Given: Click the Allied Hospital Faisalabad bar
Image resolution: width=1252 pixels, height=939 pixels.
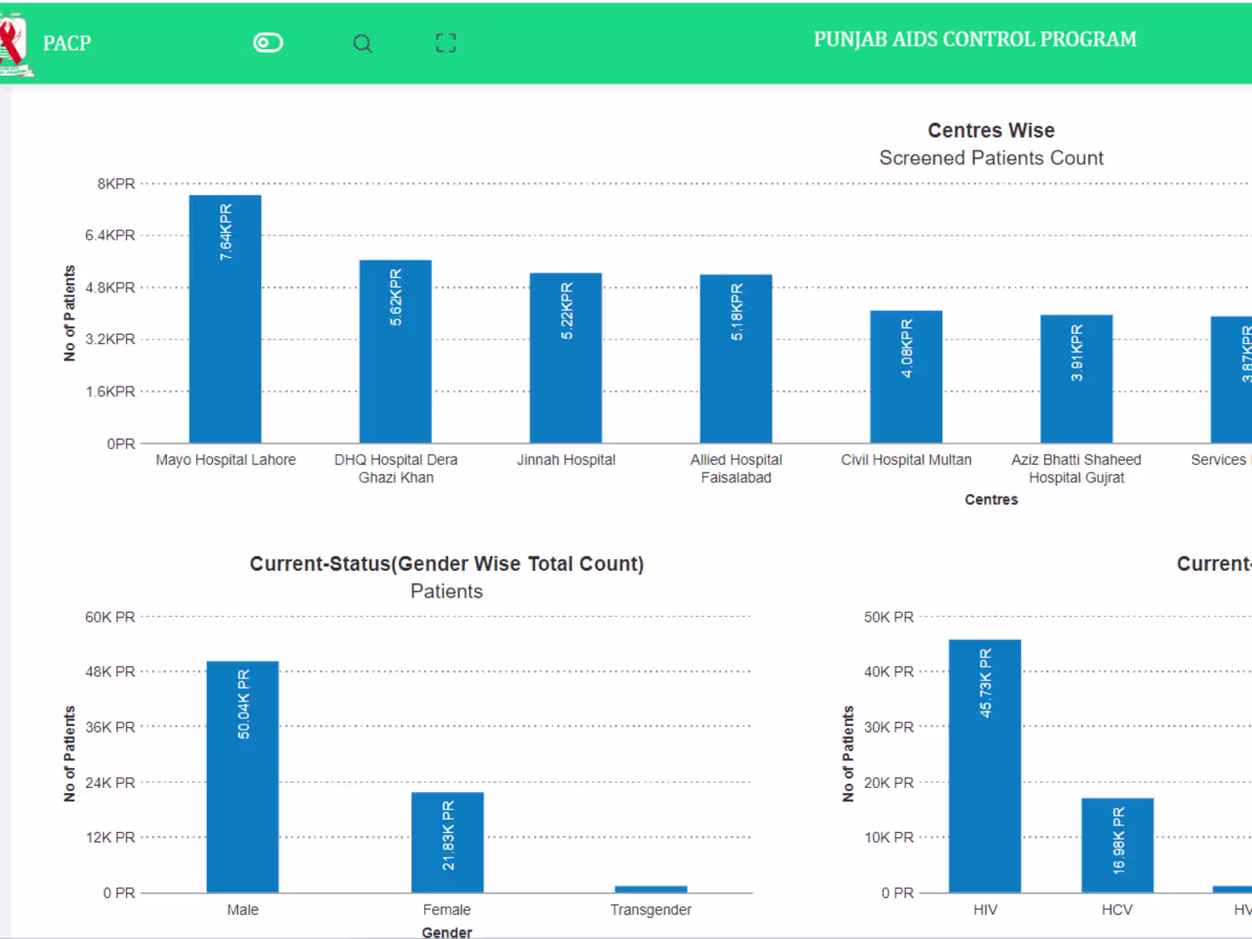Looking at the screenshot, I should tap(736, 359).
